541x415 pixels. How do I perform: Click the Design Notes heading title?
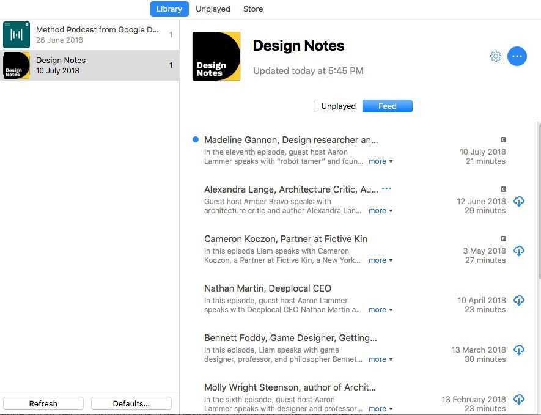pyautogui.click(x=298, y=46)
